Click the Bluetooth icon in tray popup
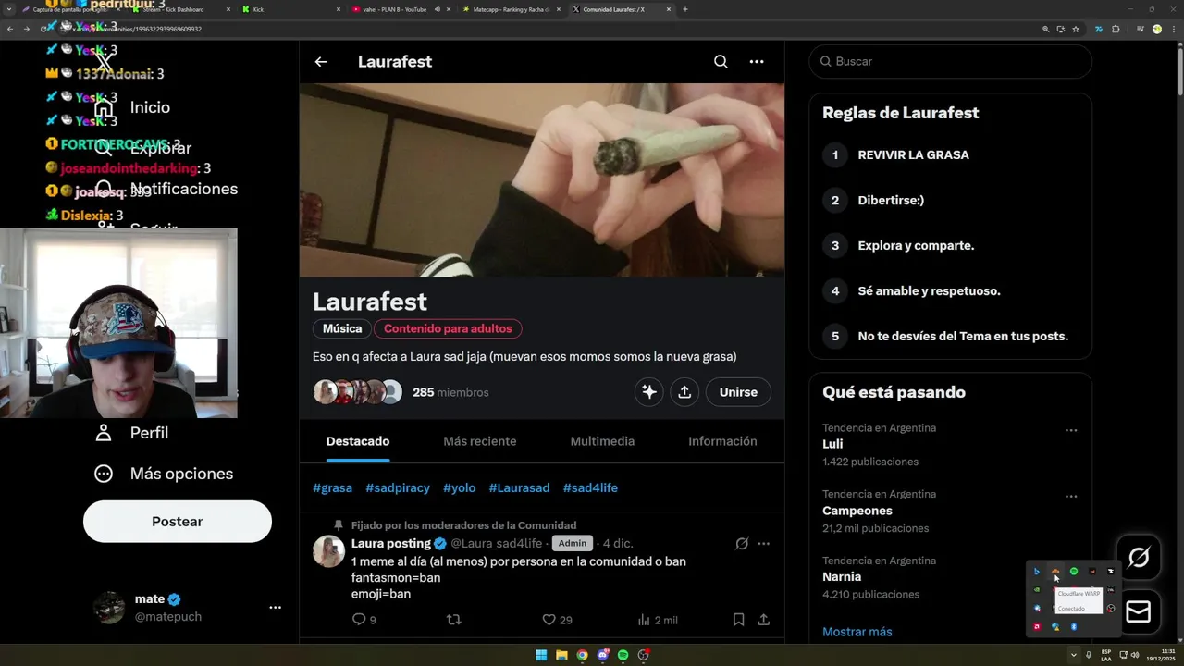The height and width of the screenshot is (666, 1184). tap(1074, 627)
